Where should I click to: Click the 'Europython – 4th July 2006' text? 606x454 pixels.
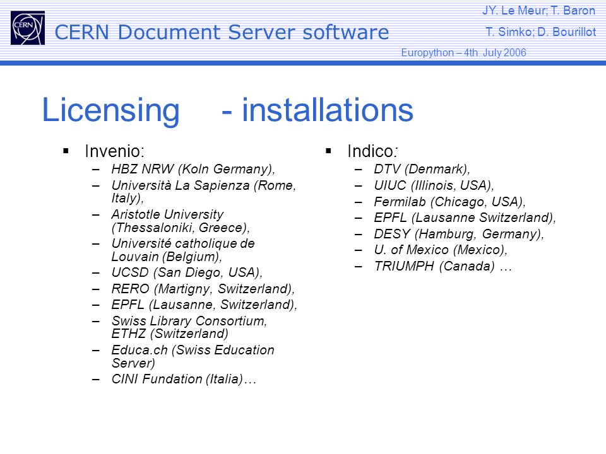[x=463, y=52]
